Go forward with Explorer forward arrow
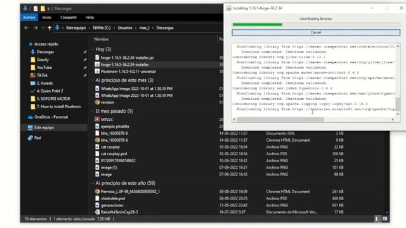 click(x=36, y=28)
